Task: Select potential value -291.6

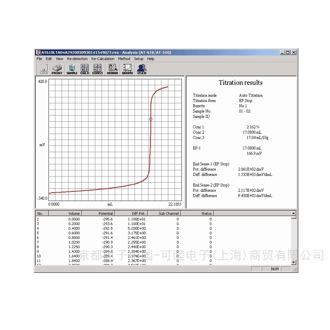Action: click(x=107, y=233)
